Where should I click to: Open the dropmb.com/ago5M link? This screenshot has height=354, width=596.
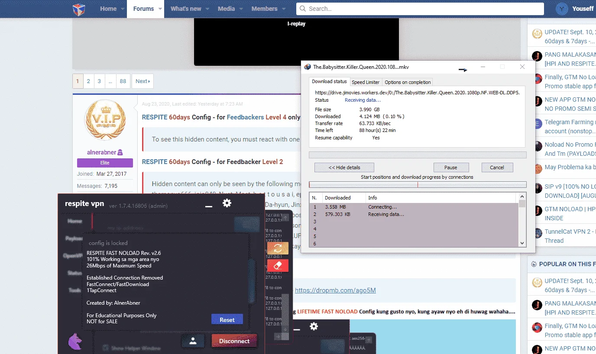(x=335, y=290)
